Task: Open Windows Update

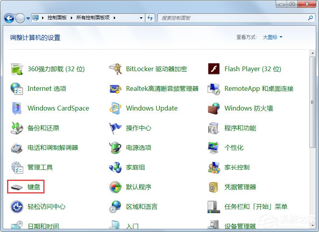Action: 151,108
